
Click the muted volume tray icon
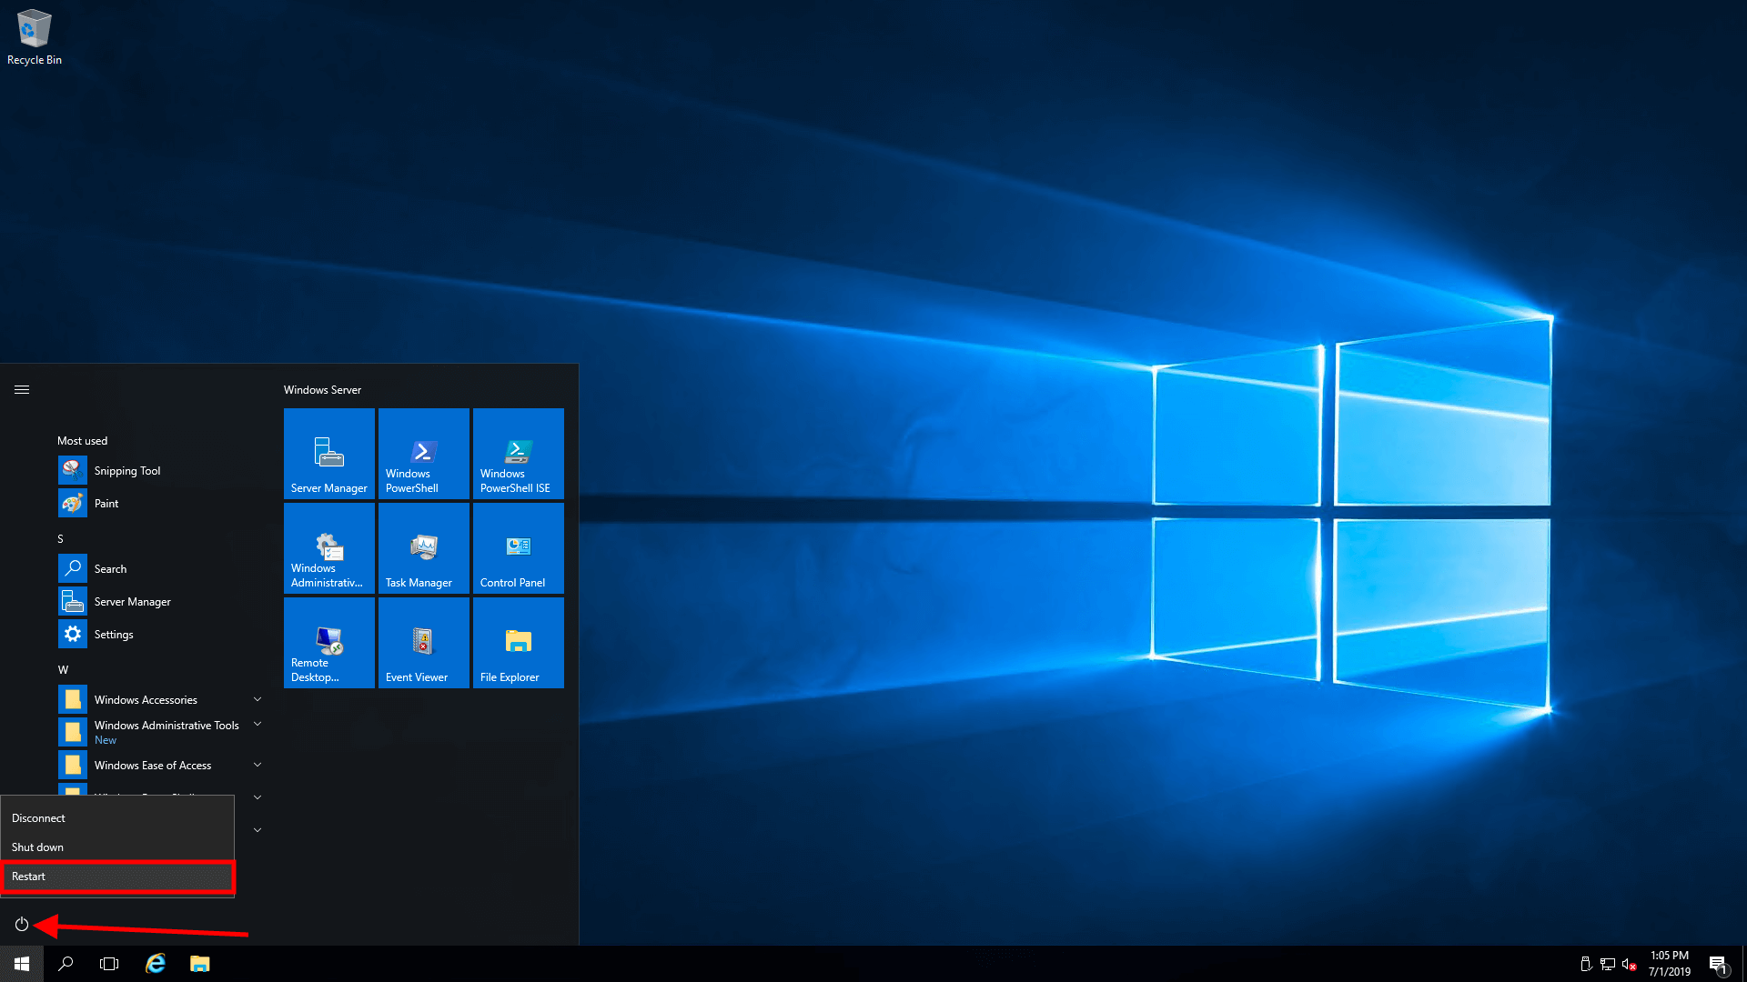pyautogui.click(x=1630, y=964)
